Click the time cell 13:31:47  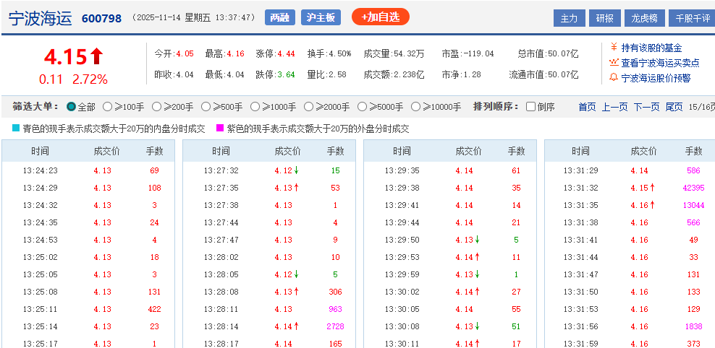580,274
